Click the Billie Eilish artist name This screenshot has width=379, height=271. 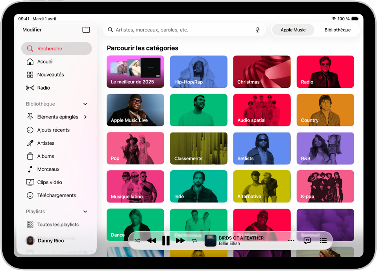coord(229,243)
